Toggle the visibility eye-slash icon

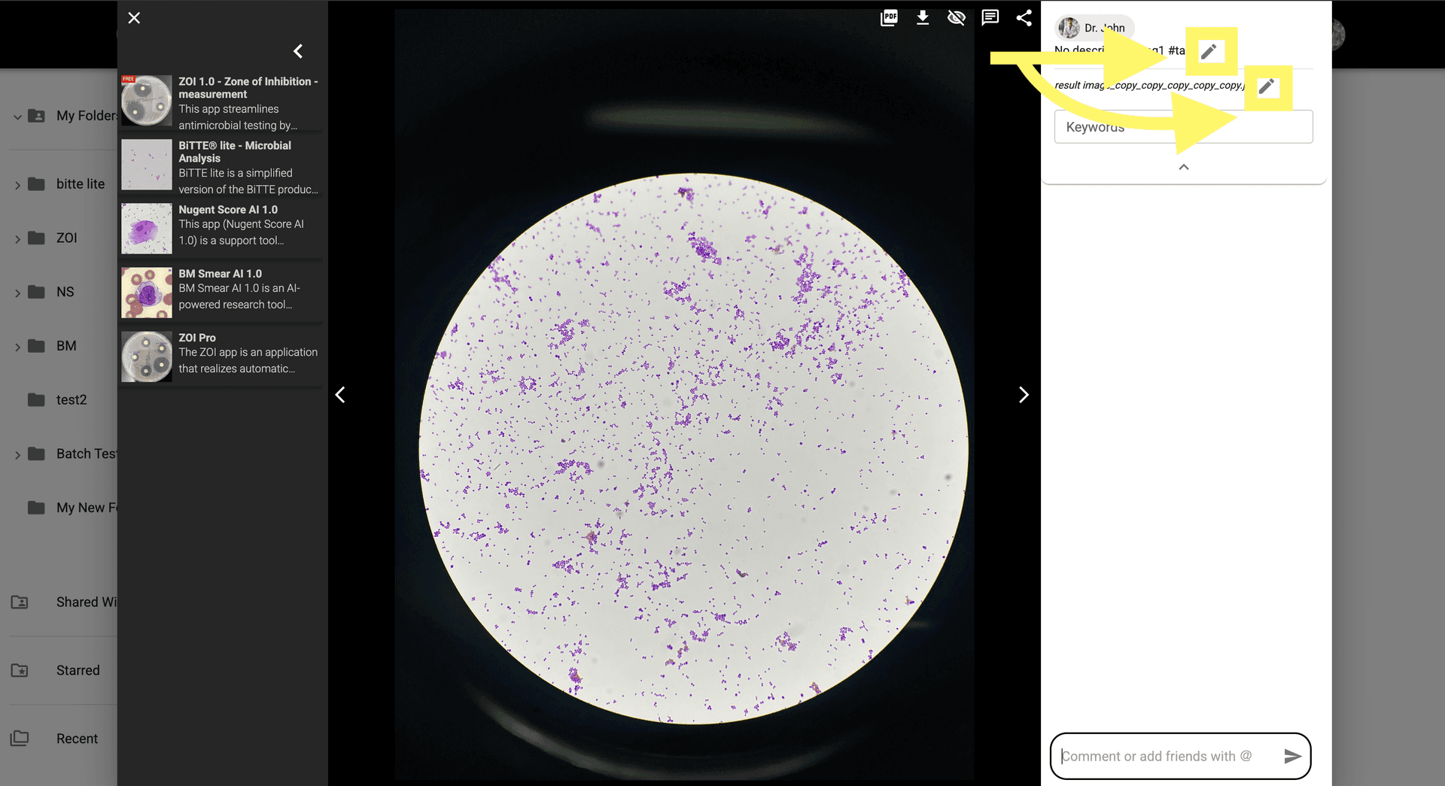coord(956,18)
